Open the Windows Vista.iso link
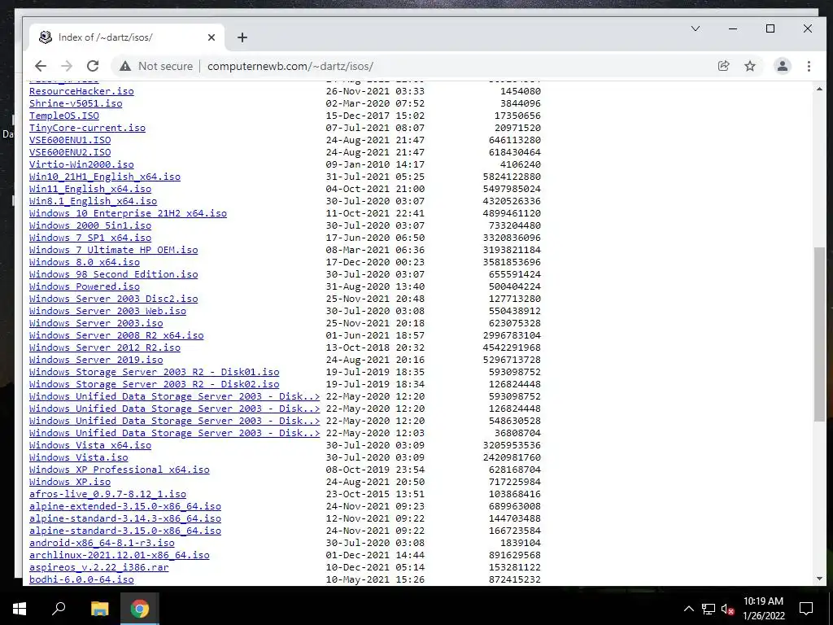The height and width of the screenshot is (625, 833). point(79,457)
